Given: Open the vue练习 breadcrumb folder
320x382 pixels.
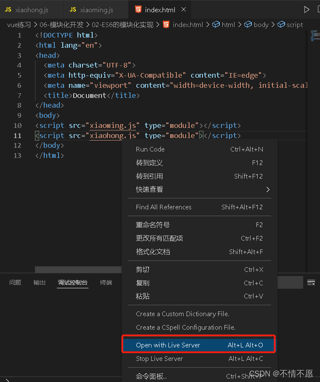Looking at the screenshot, I should (x=19, y=24).
